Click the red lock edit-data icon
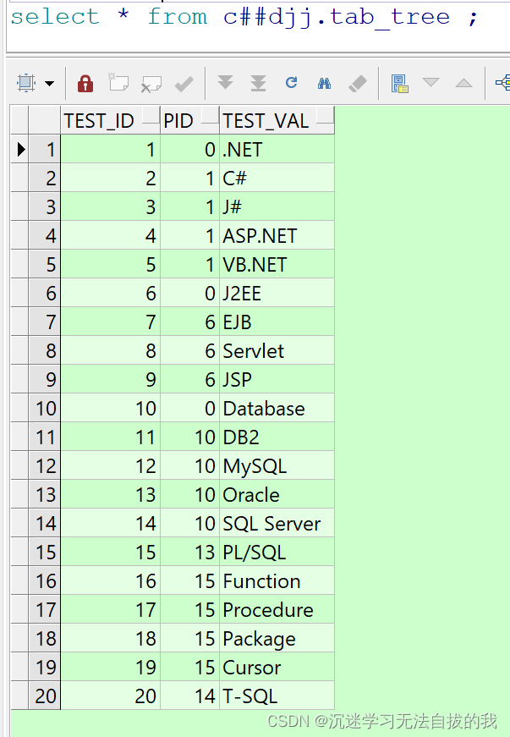 (85, 84)
